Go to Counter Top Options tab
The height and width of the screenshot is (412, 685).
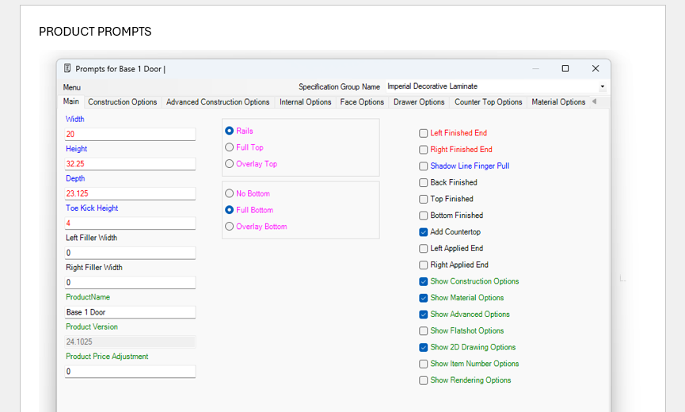coord(488,102)
